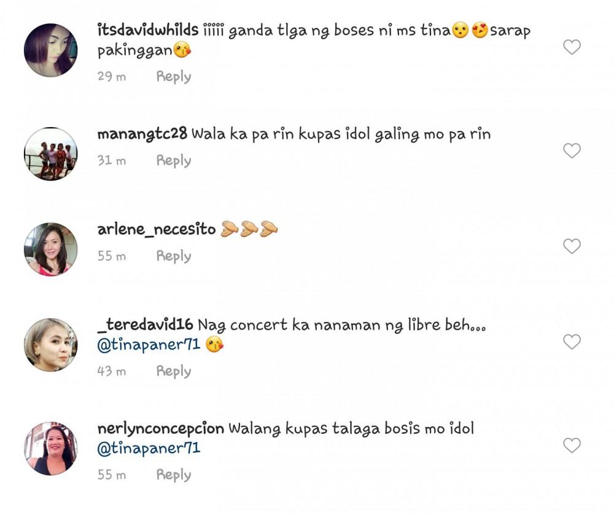Open _teredavid16's profile avatar
Screen dimensions: 614x516
tap(50, 345)
